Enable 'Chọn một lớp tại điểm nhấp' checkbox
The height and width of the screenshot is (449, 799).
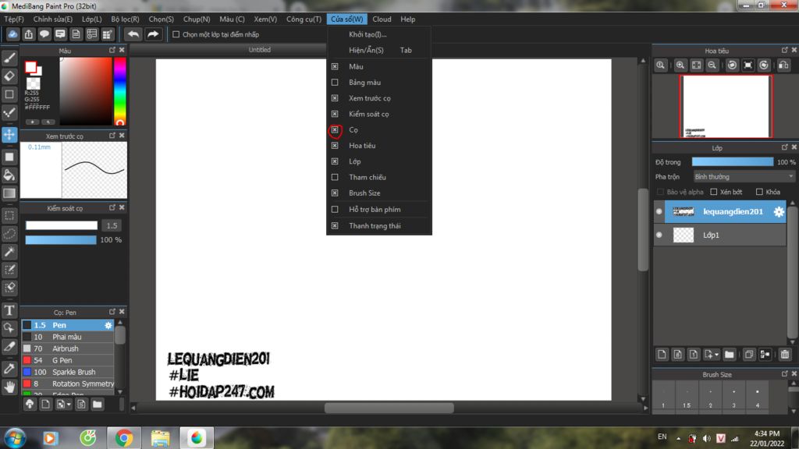coord(176,34)
